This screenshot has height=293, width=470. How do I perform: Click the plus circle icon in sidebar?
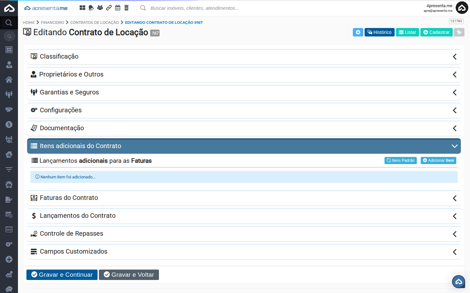[x=9, y=259]
